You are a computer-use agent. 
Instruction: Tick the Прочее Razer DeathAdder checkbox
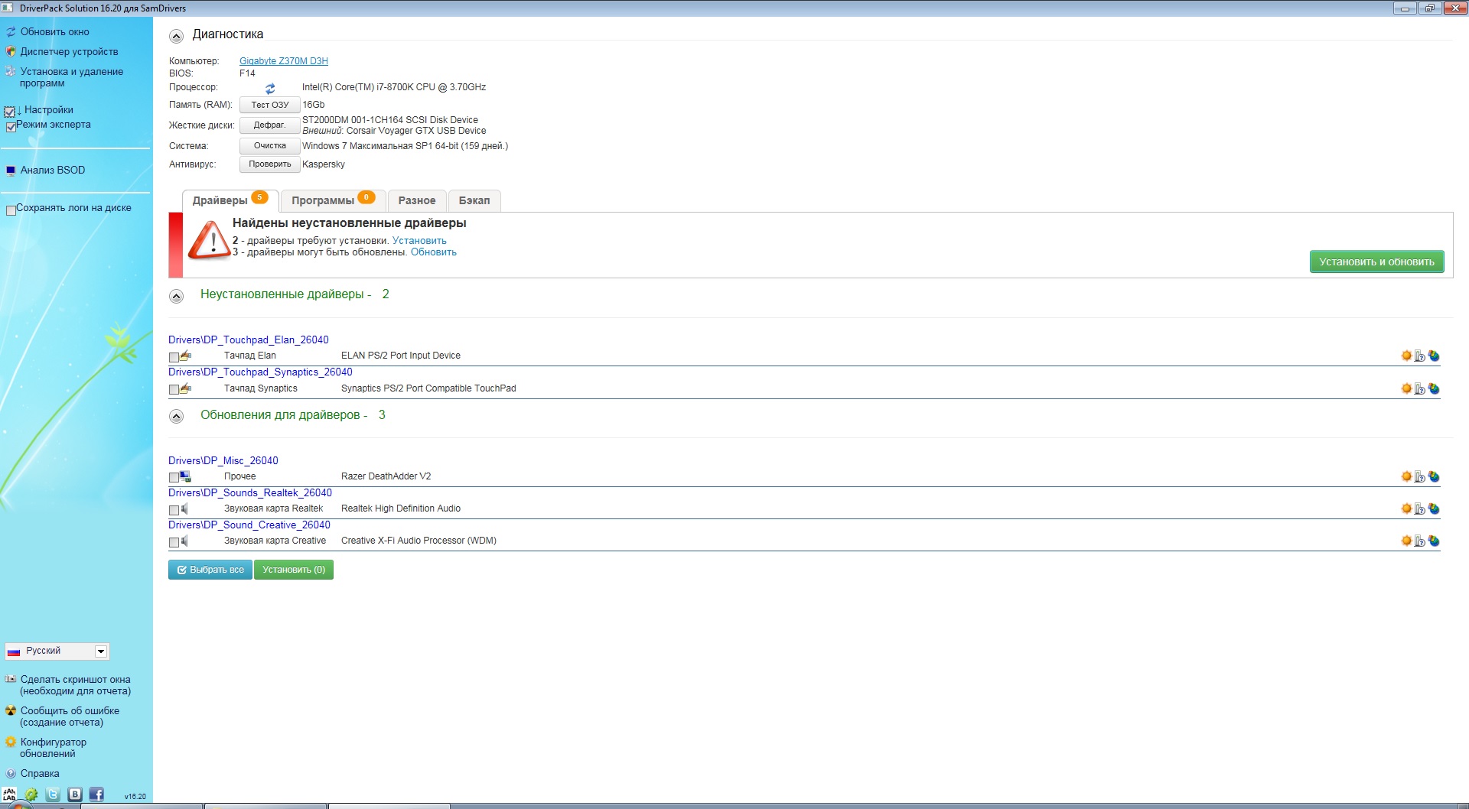point(174,478)
